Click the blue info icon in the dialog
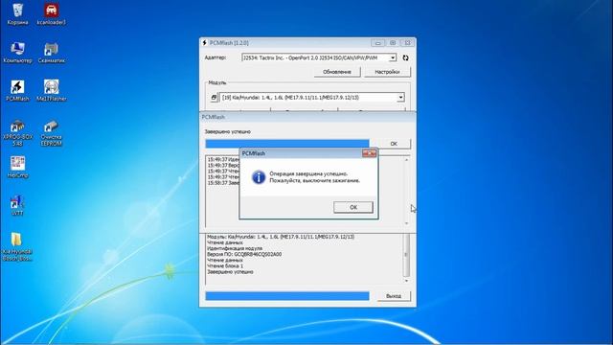Screen dimensions: 613x345 [x=259, y=177]
